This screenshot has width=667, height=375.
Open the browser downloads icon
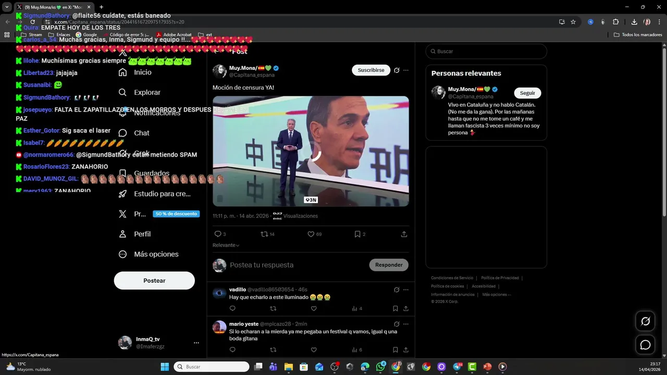pyautogui.click(x=634, y=22)
